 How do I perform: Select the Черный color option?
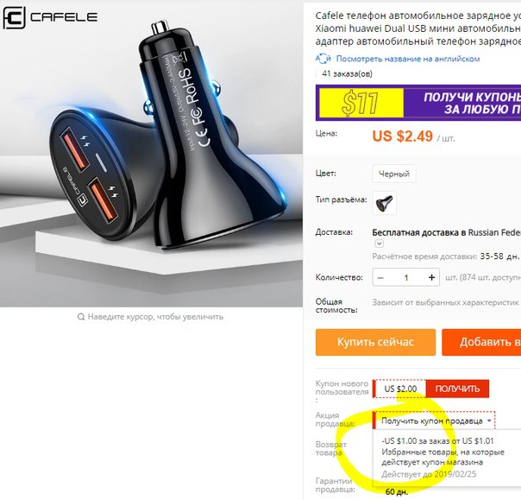pyautogui.click(x=394, y=174)
